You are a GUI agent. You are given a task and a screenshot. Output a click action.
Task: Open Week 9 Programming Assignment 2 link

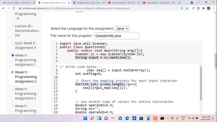[x=26, y=77]
